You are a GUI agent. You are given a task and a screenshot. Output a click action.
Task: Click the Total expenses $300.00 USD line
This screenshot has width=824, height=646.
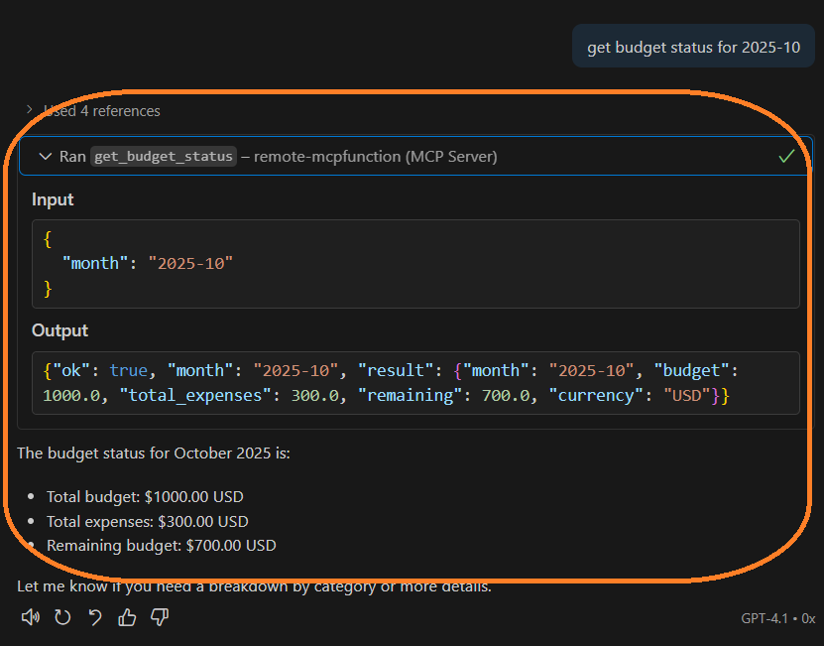click(148, 521)
